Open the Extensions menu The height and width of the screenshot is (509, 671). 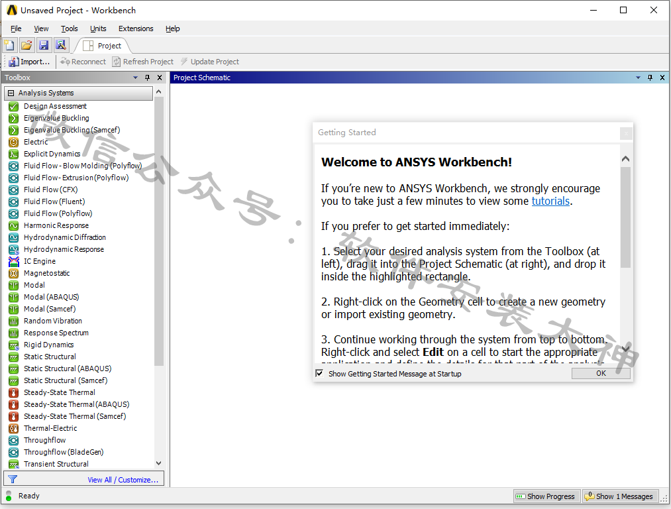[136, 28]
